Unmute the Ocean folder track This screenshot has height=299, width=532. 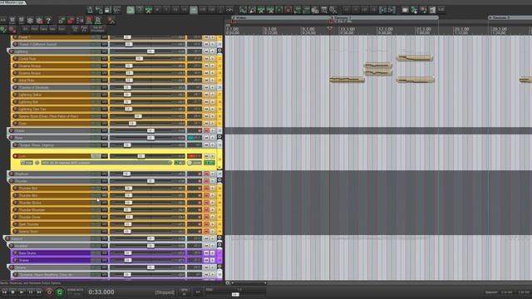206,131
